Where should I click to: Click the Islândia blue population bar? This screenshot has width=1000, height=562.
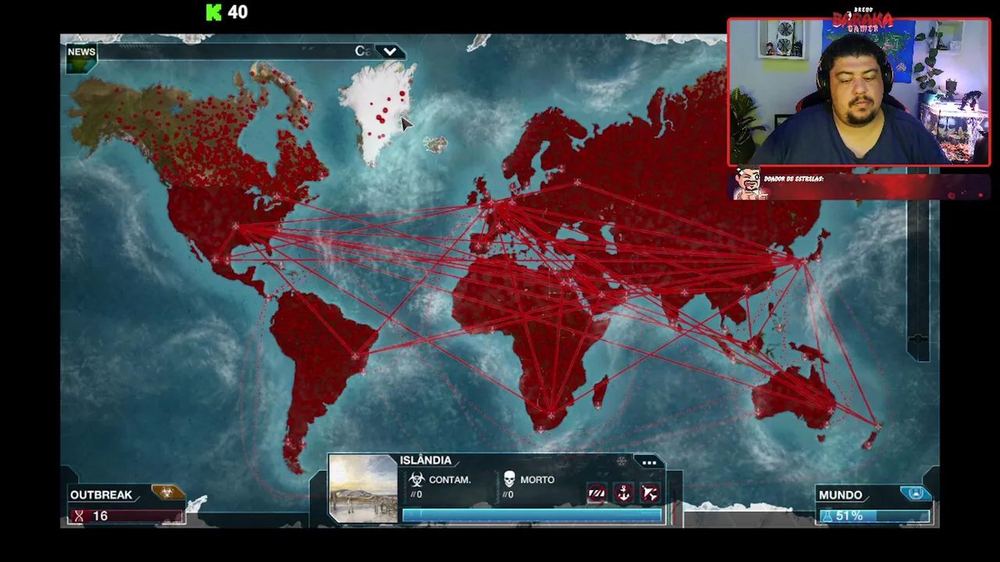(x=532, y=515)
